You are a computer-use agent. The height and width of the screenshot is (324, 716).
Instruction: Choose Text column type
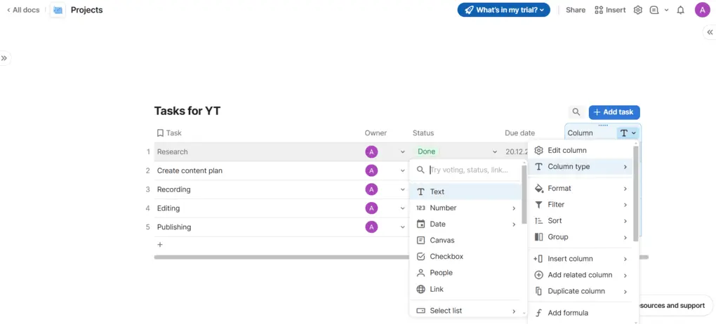(x=465, y=191)
